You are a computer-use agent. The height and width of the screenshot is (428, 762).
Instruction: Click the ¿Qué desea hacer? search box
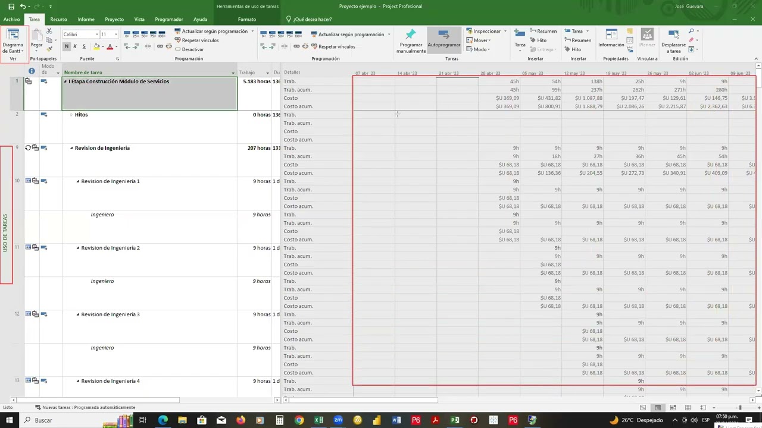pyautogui.click(x=313, y=19)
